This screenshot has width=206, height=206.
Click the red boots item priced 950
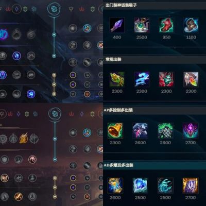pos(166,25)
